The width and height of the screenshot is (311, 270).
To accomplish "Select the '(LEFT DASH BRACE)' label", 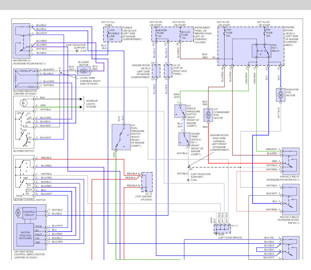I will [x=230, y=237].
